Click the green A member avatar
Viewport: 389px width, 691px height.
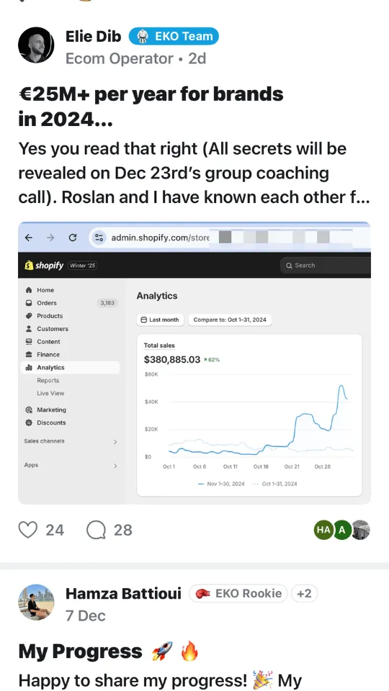point(341,530)
